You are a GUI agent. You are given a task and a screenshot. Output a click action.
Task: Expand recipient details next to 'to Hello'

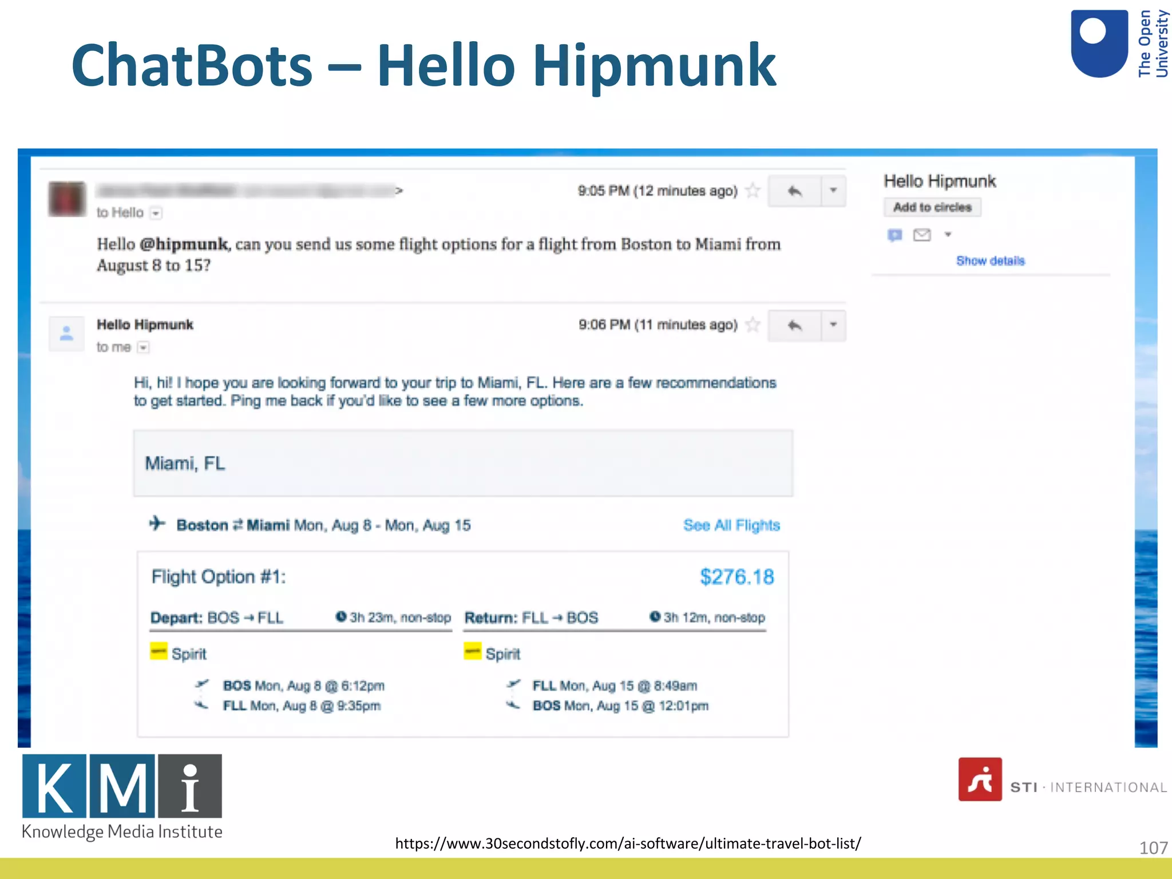point(156,213)
